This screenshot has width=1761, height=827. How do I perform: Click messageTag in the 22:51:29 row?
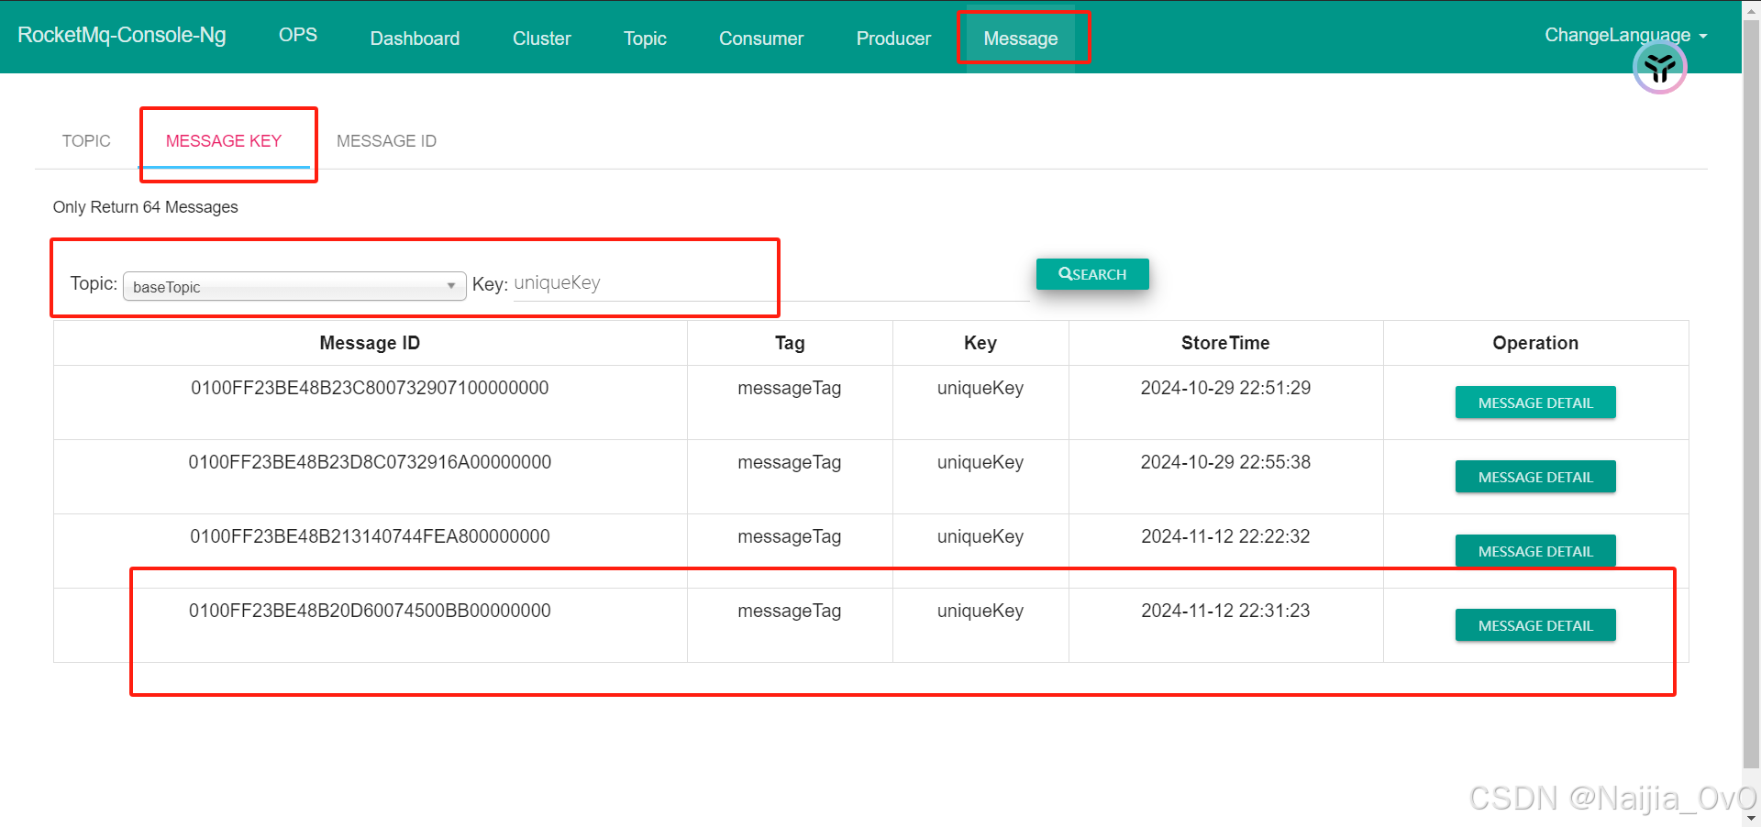click(x=790, y=388)
